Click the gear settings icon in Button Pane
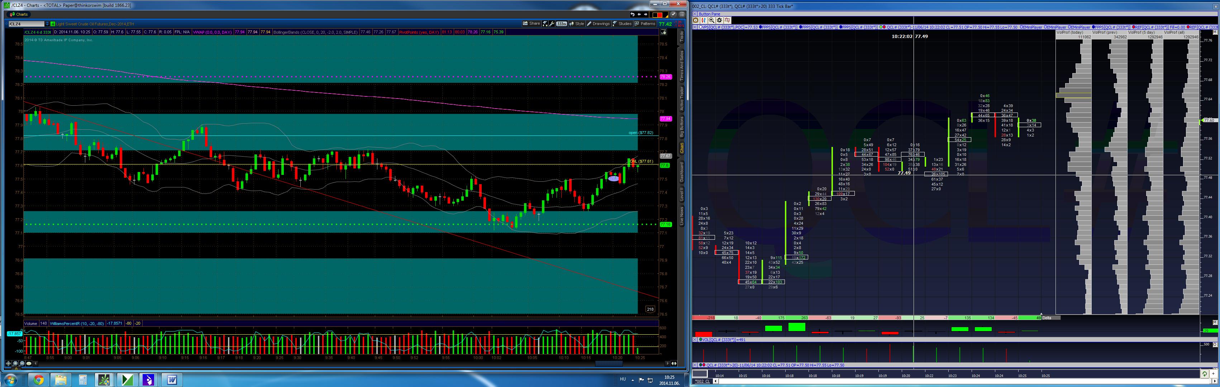Viewport: 1220px width, 387px height. point(719,20)
